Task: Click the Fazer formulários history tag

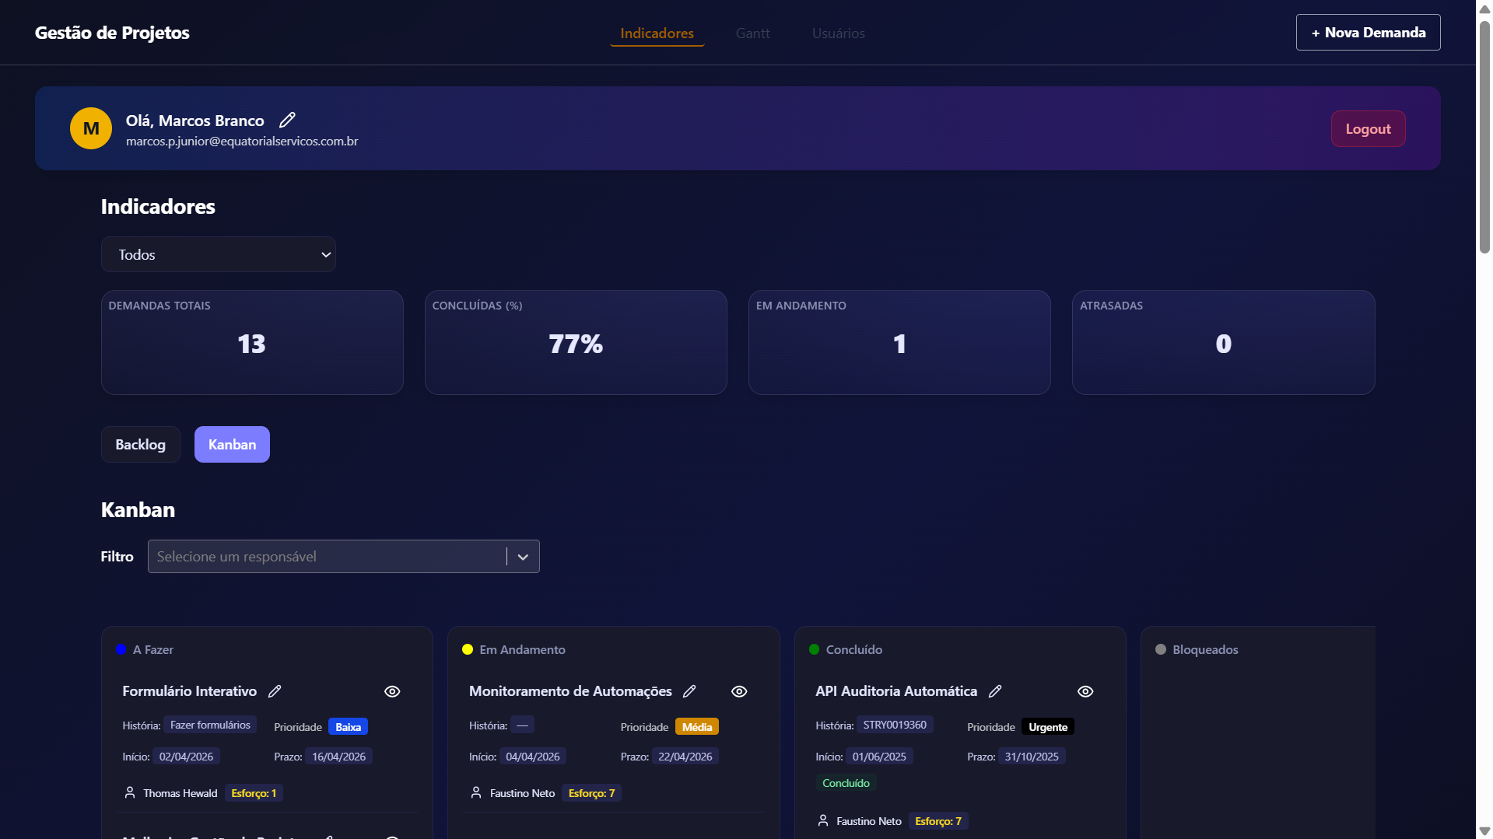Action: coord(210,725)
